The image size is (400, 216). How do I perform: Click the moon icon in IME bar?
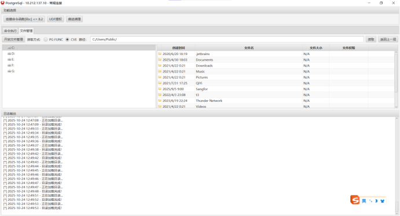[376, 201]
